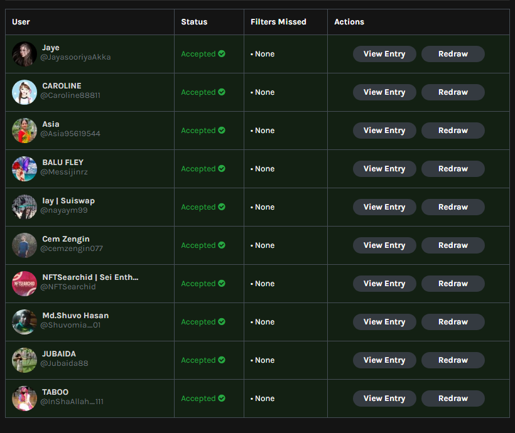View Entry for CAROLINE
The image size is (515, 433).
[x=384, y=92]
